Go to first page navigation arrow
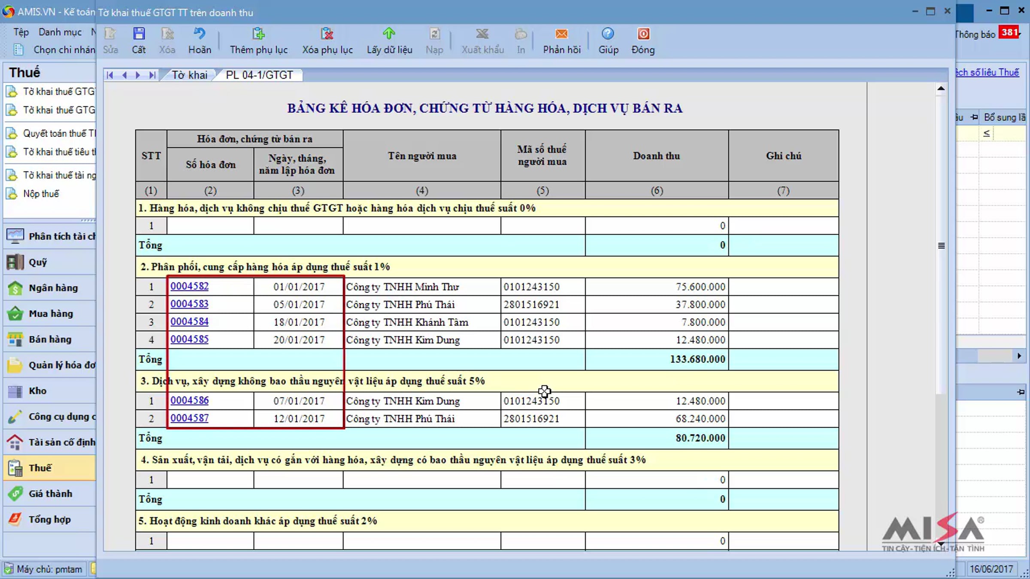1030x579 pixels. tap(110, 75)
